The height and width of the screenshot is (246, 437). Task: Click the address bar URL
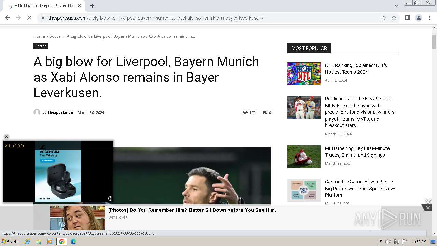(156, 18)
